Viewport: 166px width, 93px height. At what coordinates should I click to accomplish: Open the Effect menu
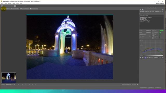point(2,3)
